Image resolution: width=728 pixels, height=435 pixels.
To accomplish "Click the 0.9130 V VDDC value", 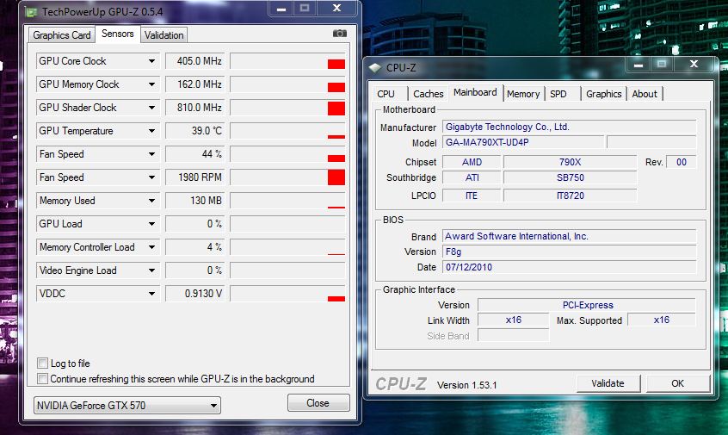I will pyautogui.click(x=195, y=293).
